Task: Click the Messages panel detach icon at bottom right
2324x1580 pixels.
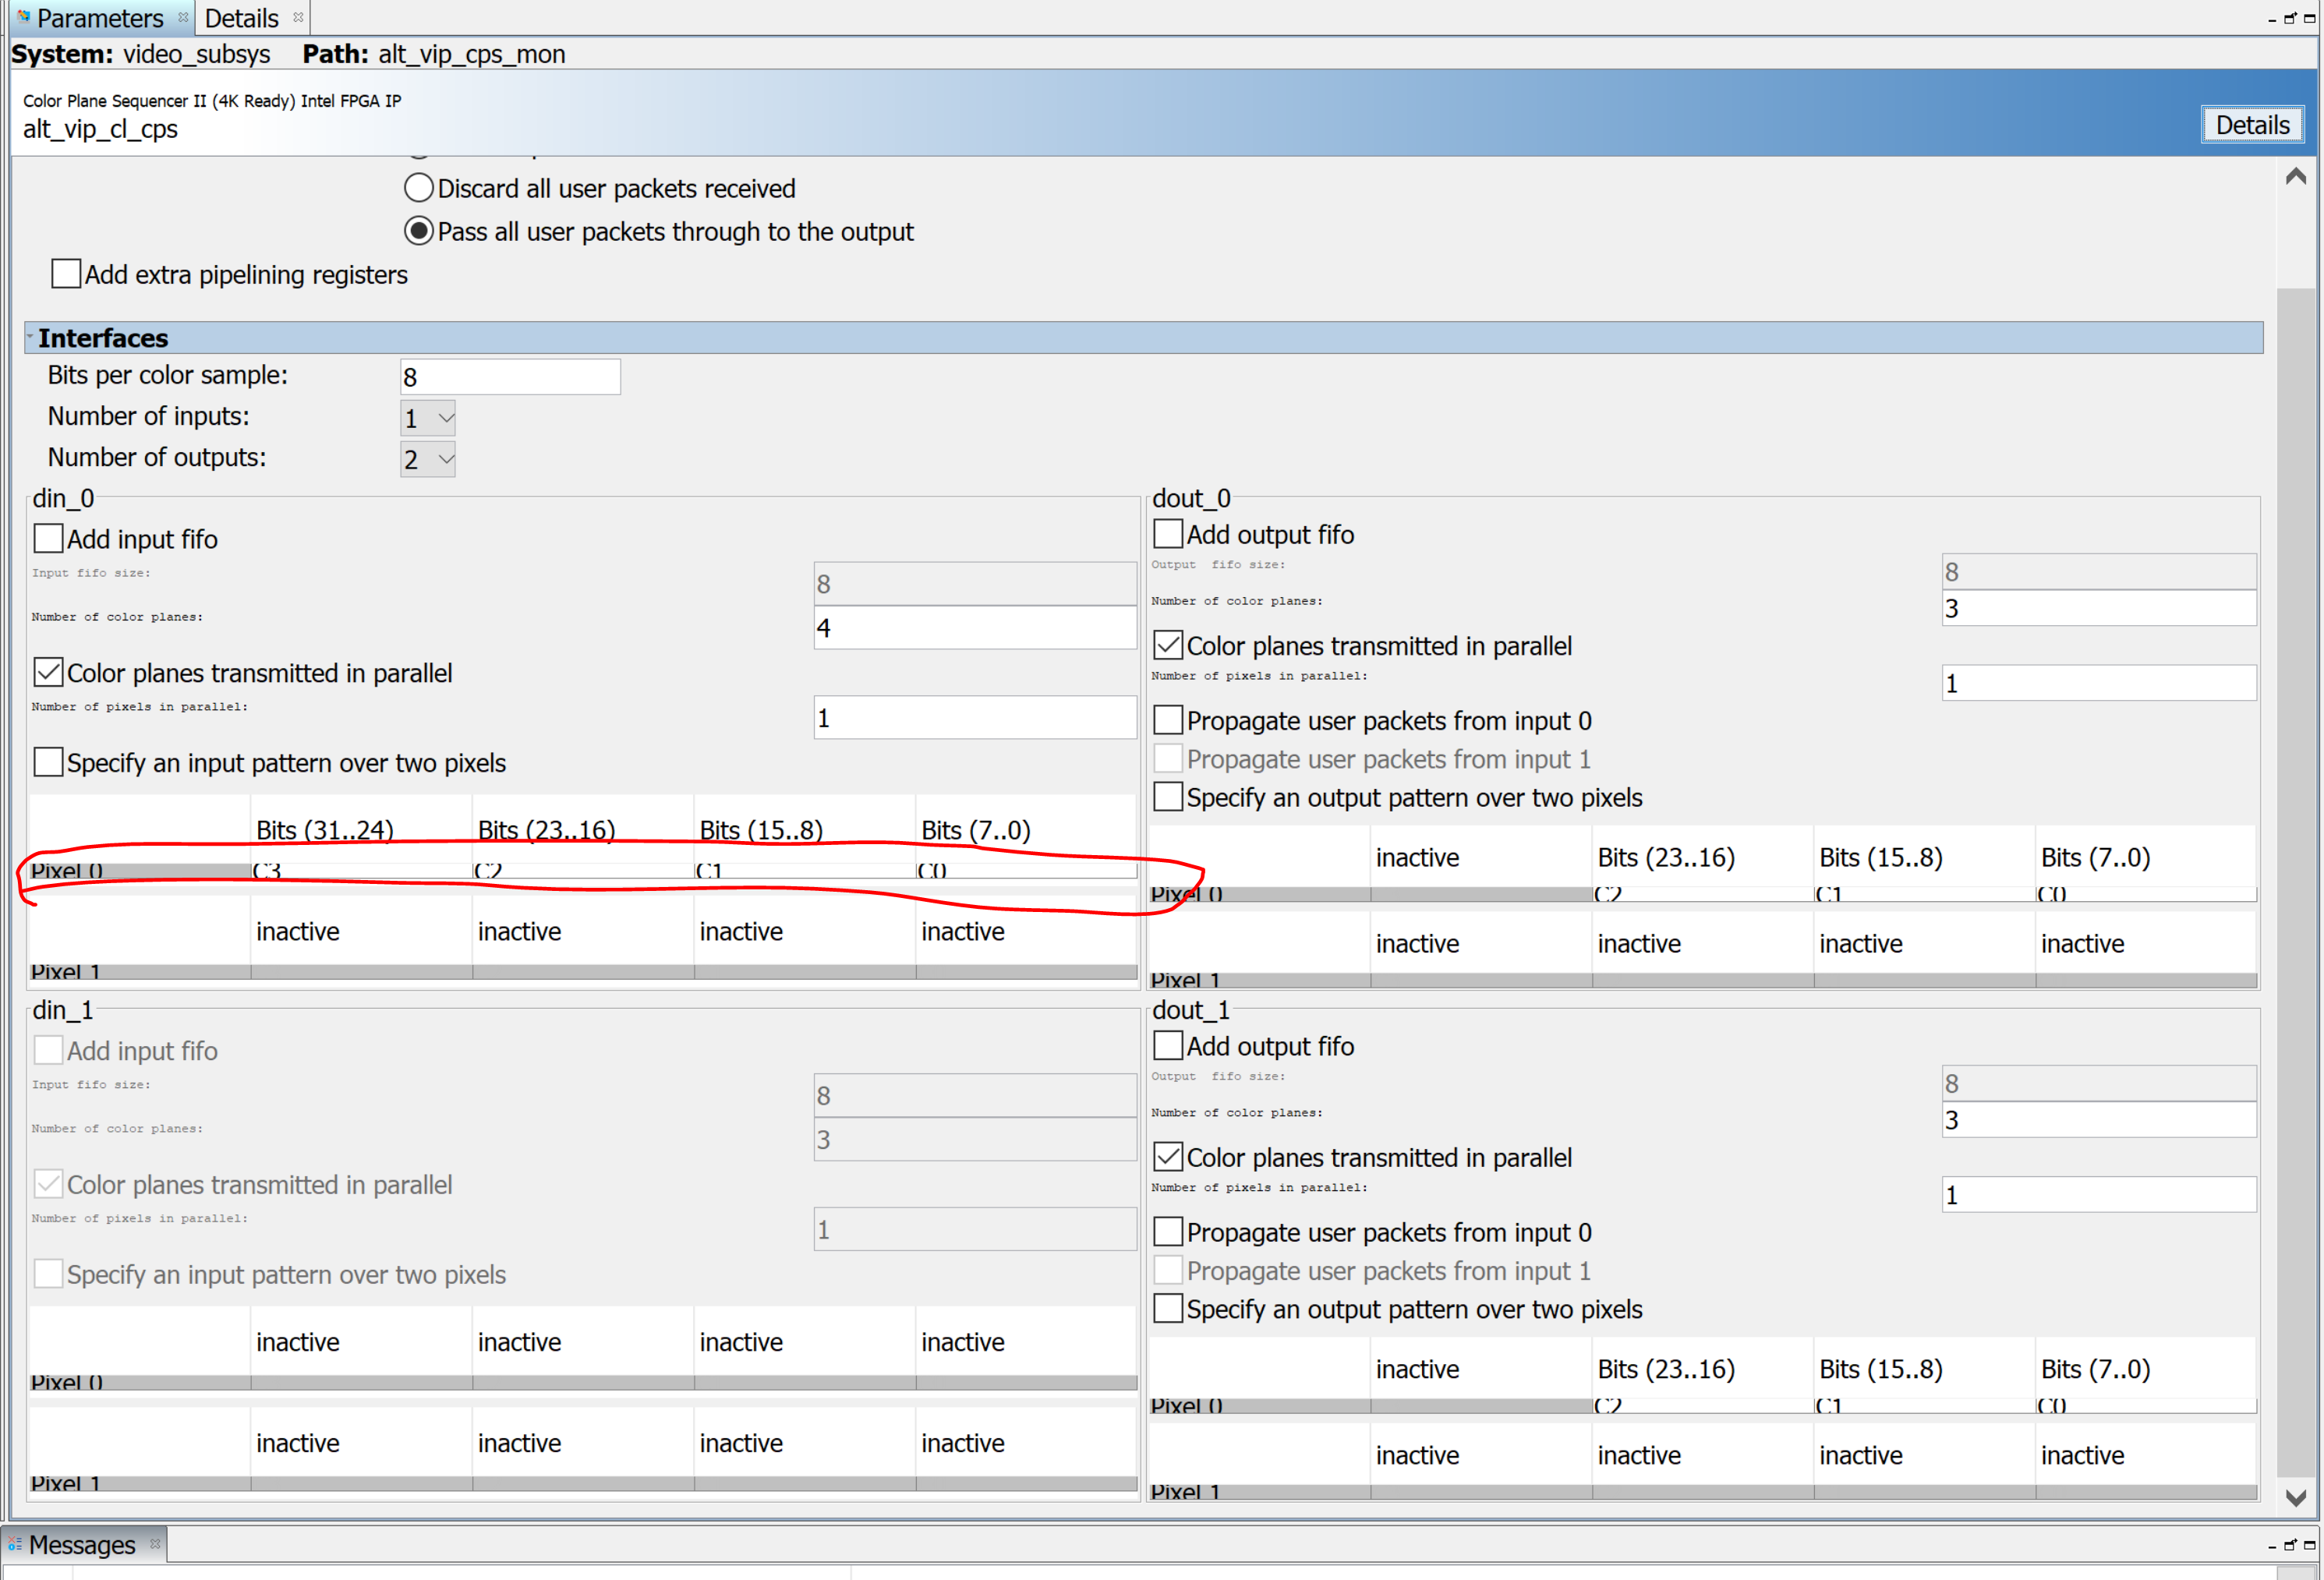Action: (2290, 1545)
